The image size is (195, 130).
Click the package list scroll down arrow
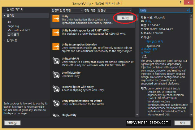click(137, 115)
